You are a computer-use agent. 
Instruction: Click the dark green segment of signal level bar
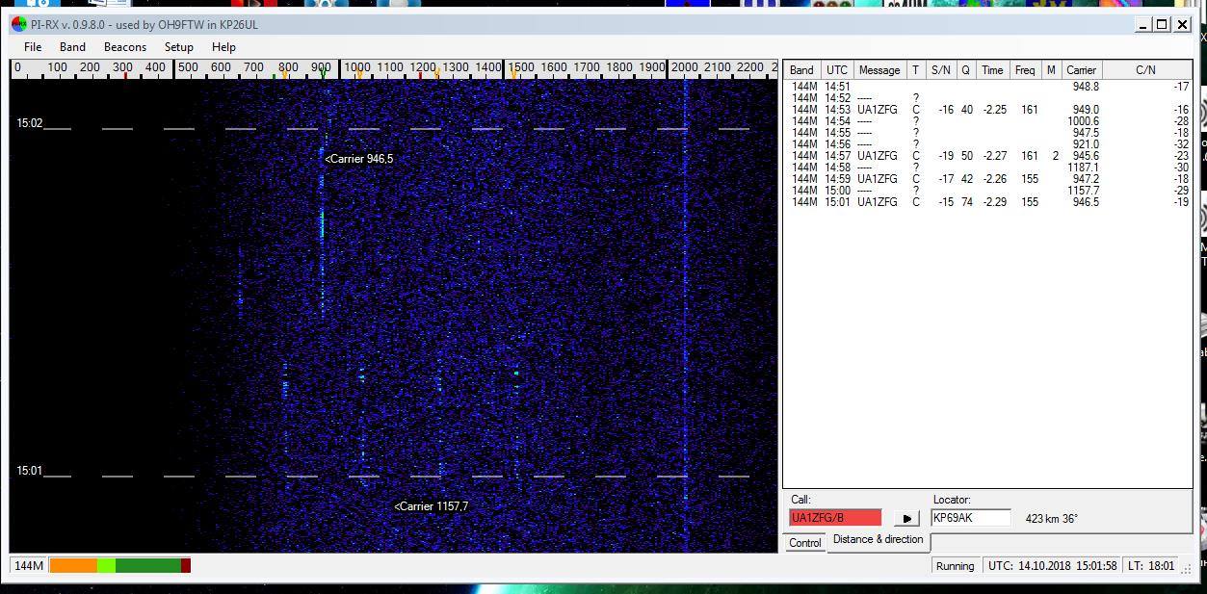point(148,565)
